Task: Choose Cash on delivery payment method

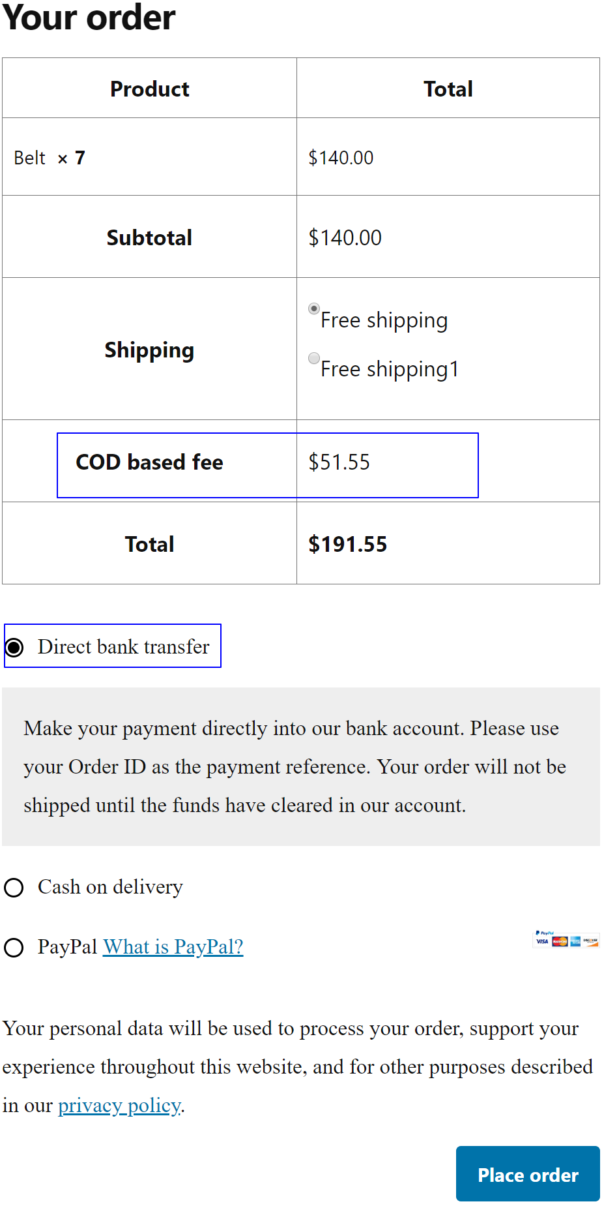Action: (x=14, y=887)
